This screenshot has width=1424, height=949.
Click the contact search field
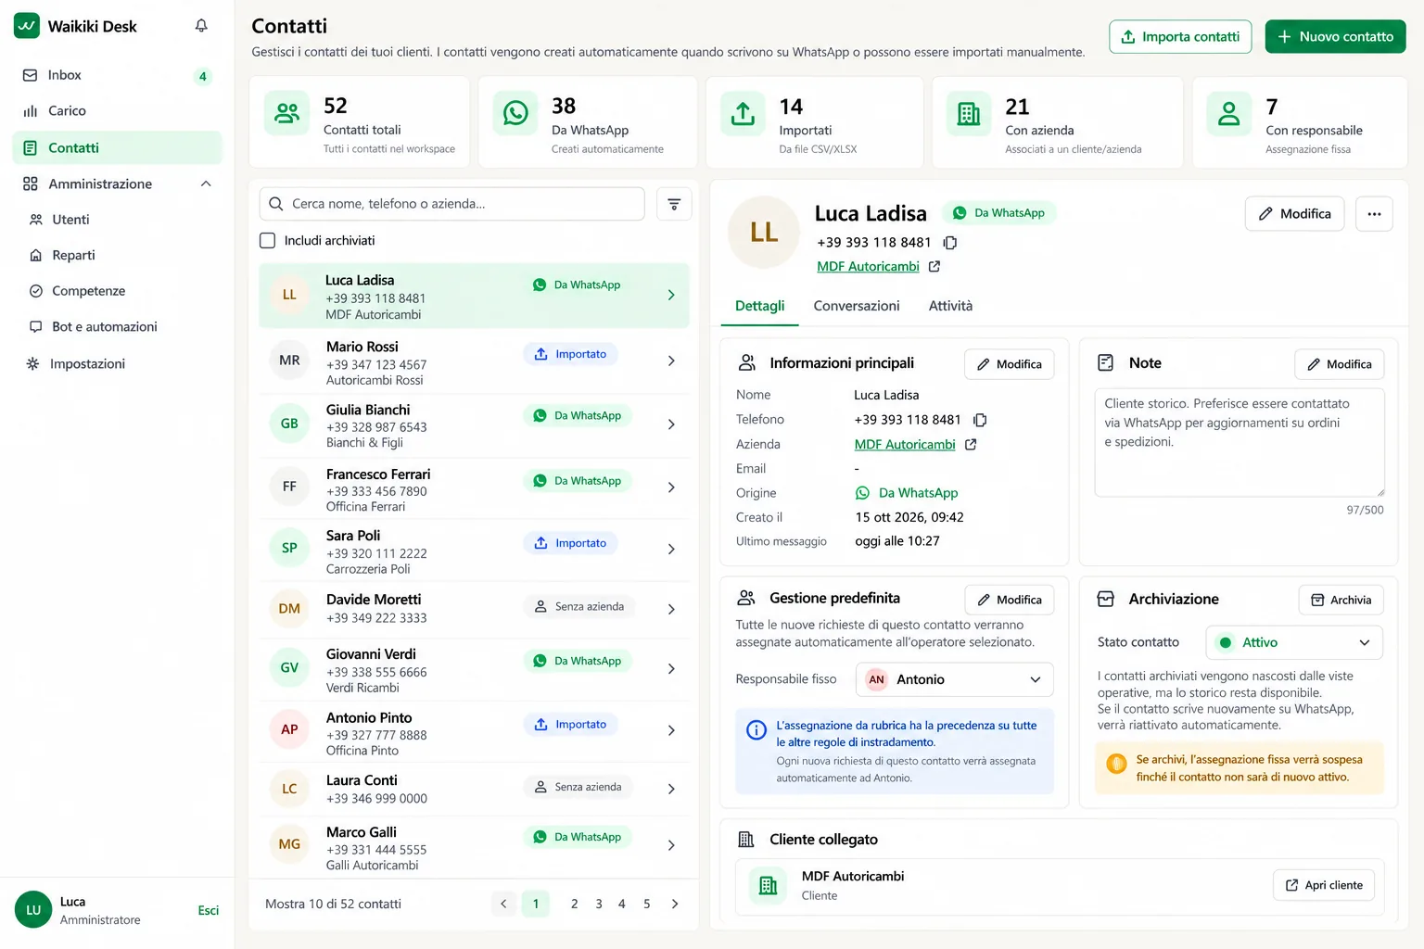click(x=451, y=204)
